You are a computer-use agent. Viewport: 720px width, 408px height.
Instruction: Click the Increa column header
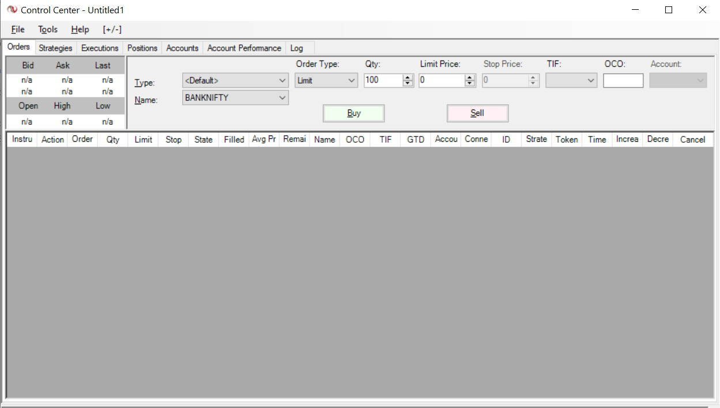(x=627, y=139)
